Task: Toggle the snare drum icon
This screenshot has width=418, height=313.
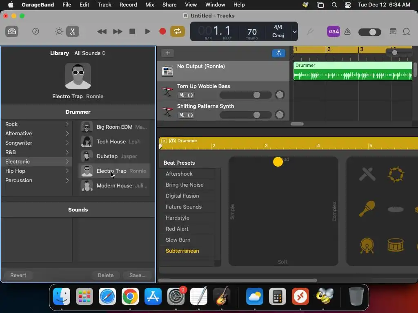Action: (x=396, y=245)
